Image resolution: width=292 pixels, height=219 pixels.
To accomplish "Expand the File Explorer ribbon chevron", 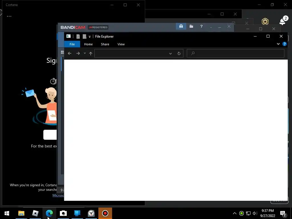I will pos(278,44).
